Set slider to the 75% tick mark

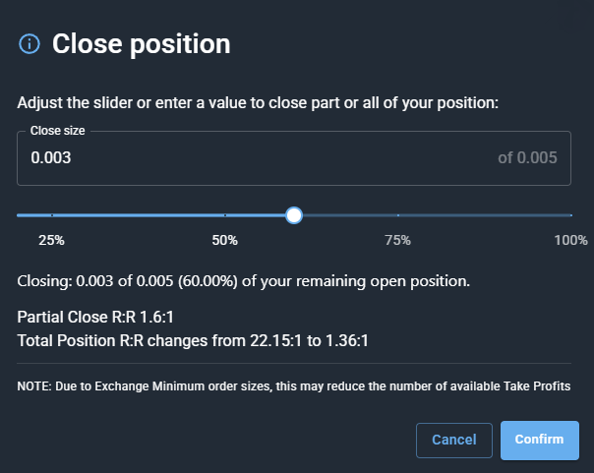pos(398,215)
